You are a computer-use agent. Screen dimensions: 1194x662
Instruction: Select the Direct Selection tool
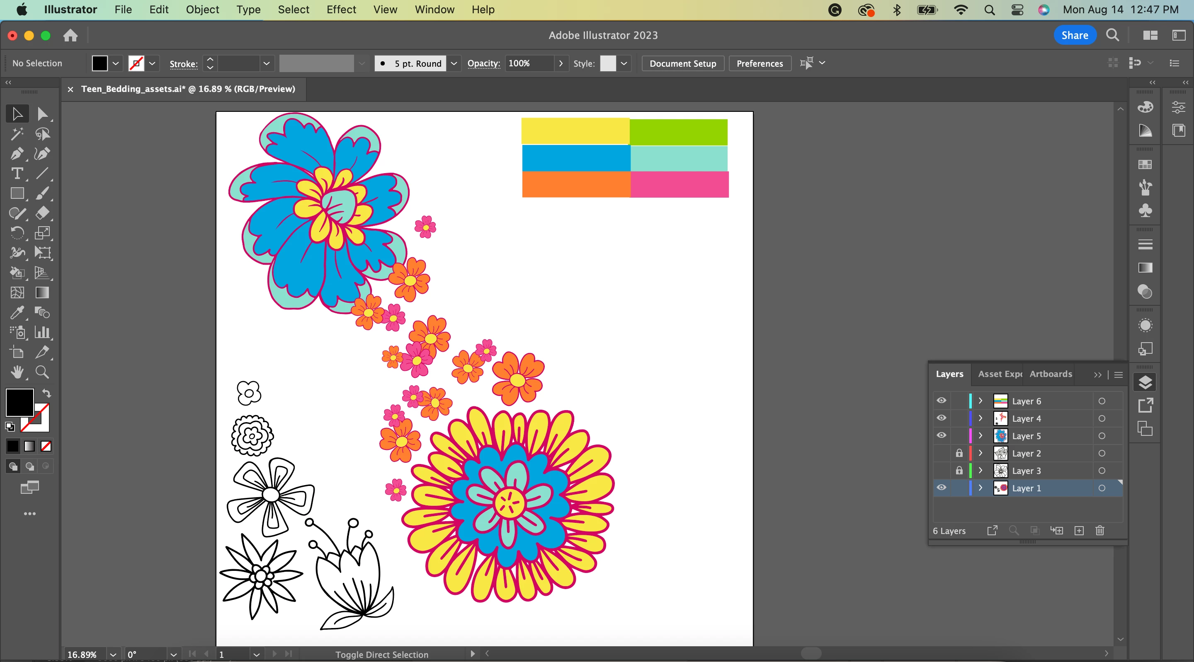[42, 114]
